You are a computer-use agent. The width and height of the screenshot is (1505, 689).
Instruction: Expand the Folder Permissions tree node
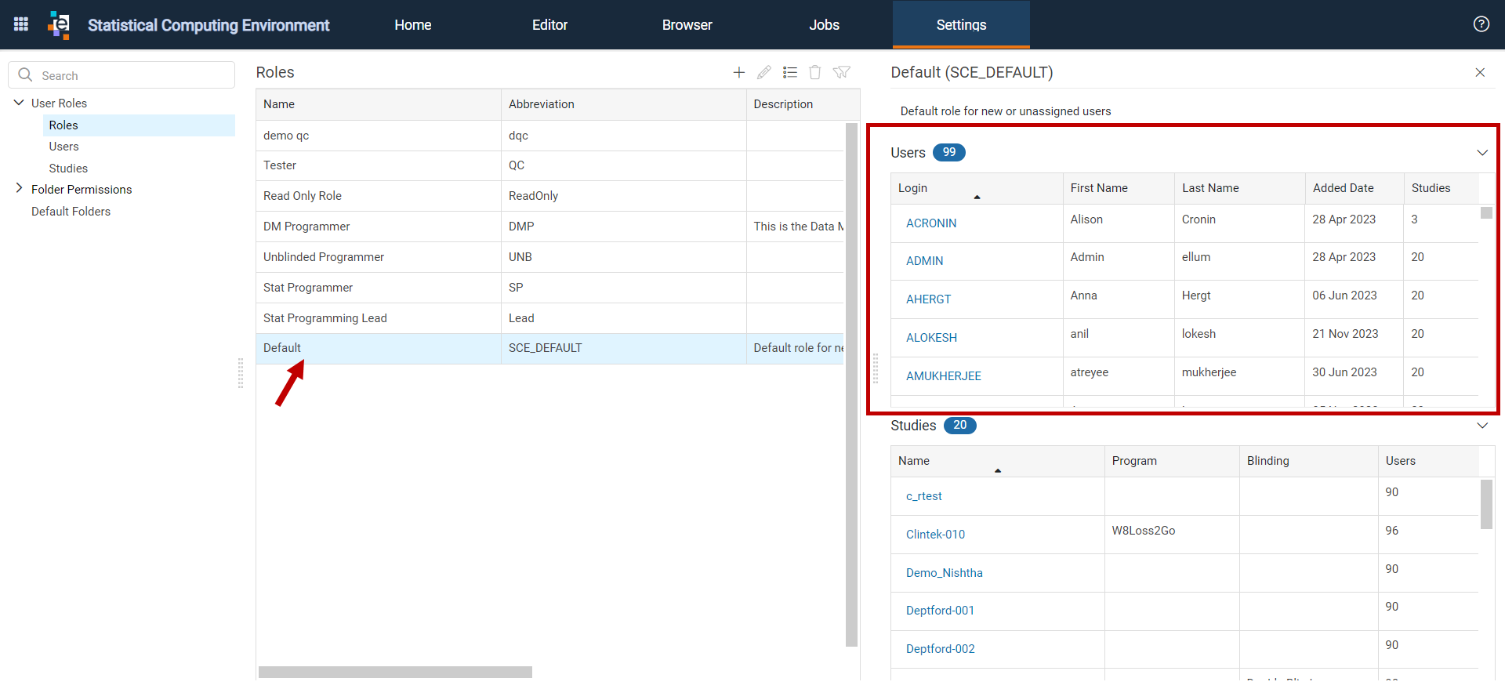19,189
